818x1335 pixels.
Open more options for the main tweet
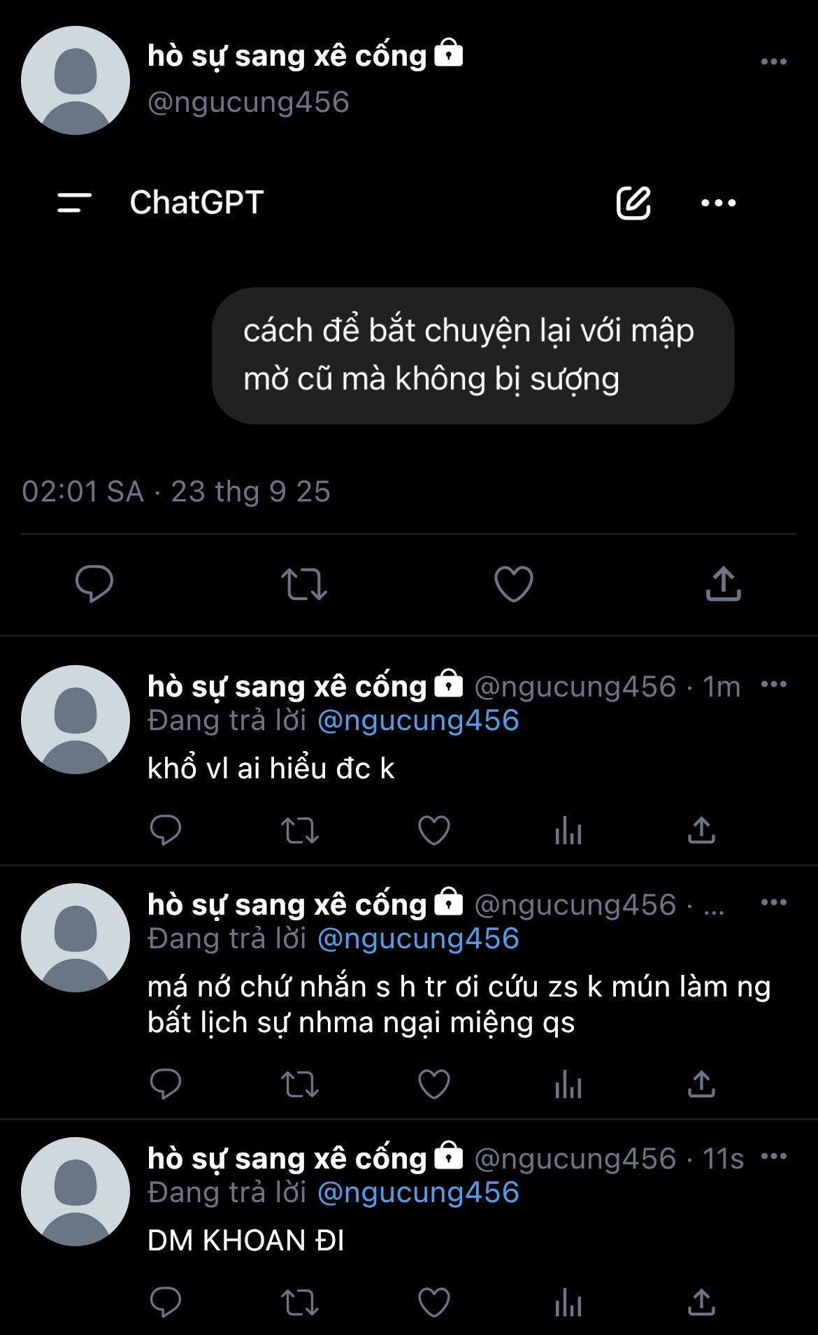click(x=773, y=62)
